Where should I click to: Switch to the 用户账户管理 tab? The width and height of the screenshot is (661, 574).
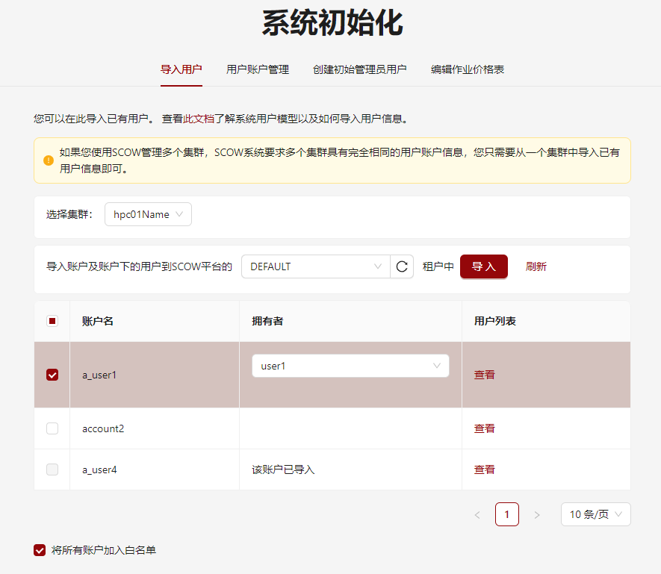257,69
